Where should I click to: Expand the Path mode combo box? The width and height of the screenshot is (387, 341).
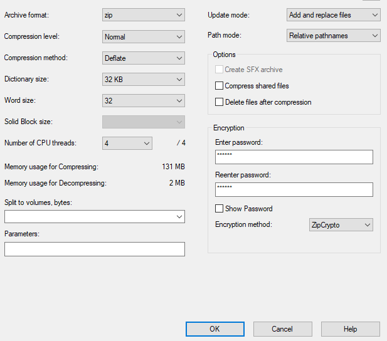(334, 36)
